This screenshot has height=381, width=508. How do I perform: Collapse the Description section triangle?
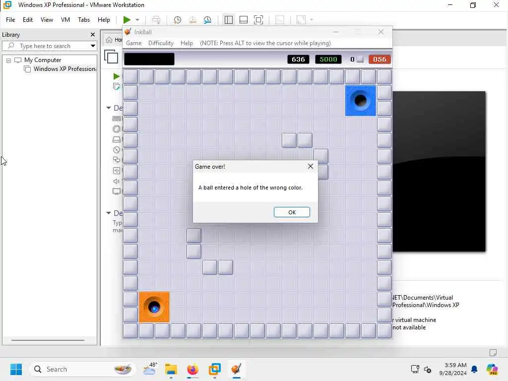(x=109, y=213)
